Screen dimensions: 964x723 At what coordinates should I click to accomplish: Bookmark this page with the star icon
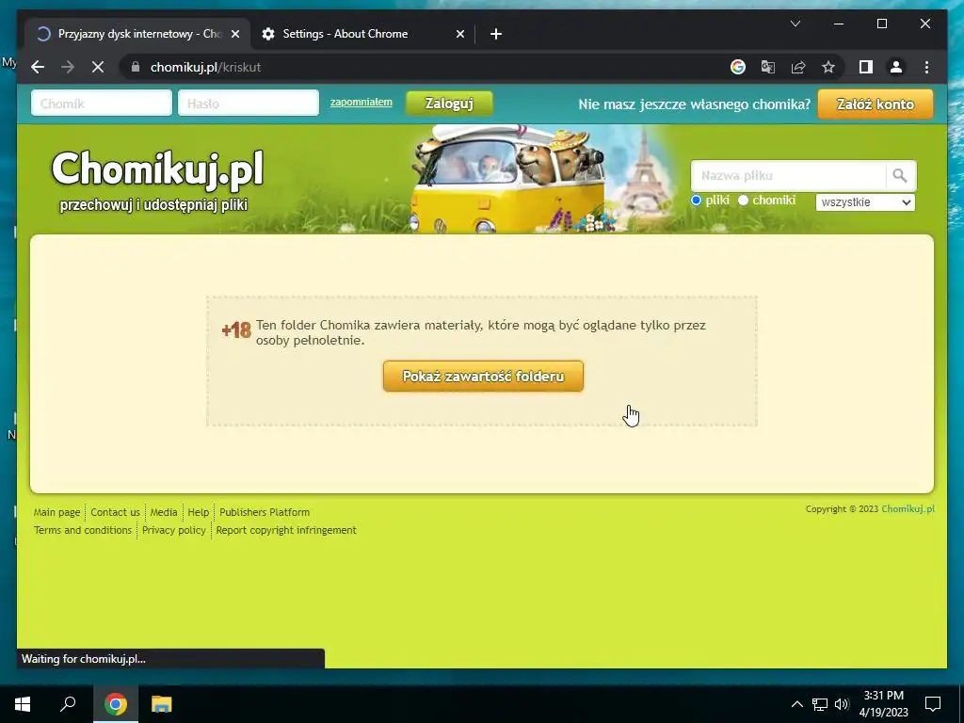[x=828, y=67]
